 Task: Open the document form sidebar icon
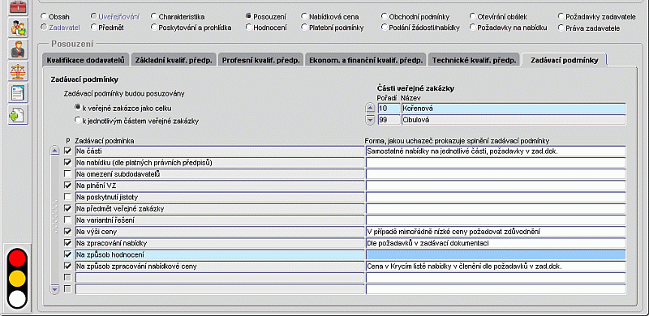point(18,93)
